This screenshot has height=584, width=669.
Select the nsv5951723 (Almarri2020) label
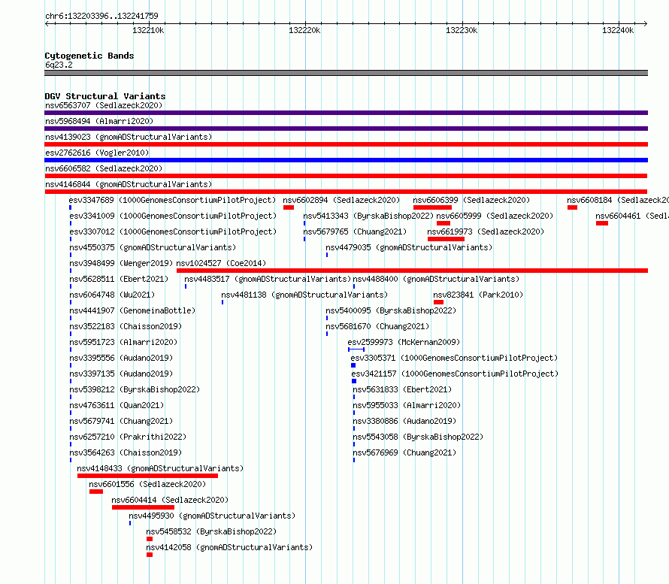tap(123, 342)
